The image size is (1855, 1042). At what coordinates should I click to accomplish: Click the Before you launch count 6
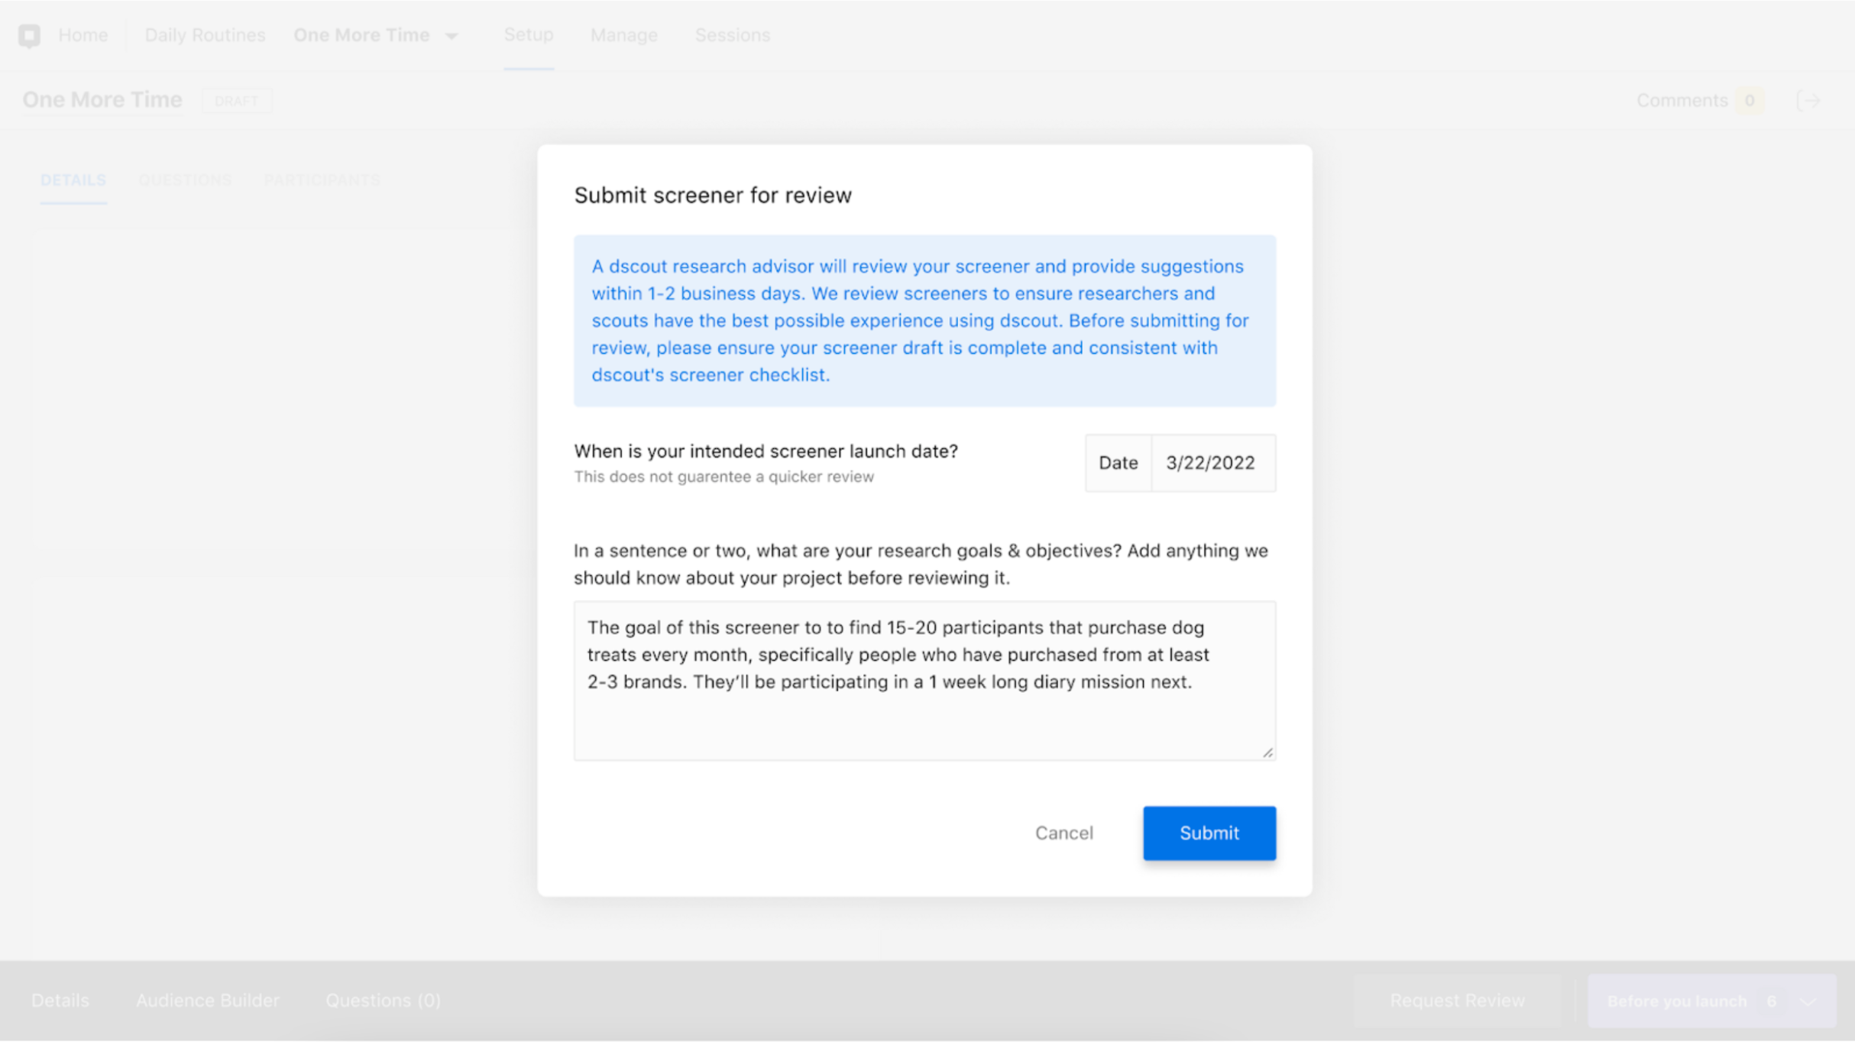[x=1771, y=1001]
